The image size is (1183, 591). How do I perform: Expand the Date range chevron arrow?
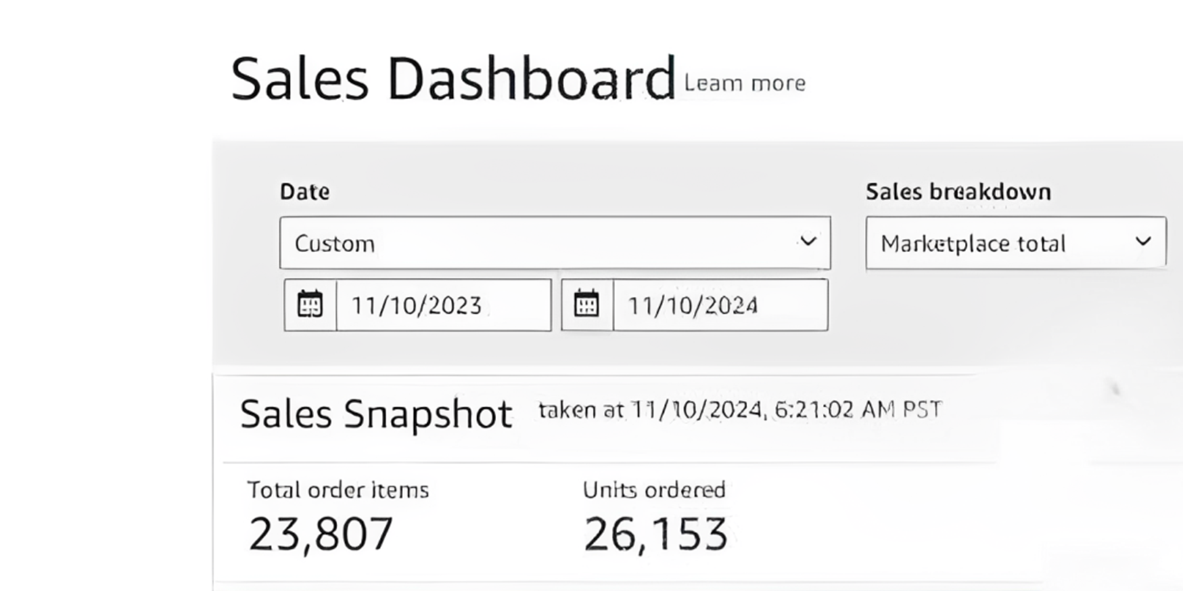(x=808, y=242)
